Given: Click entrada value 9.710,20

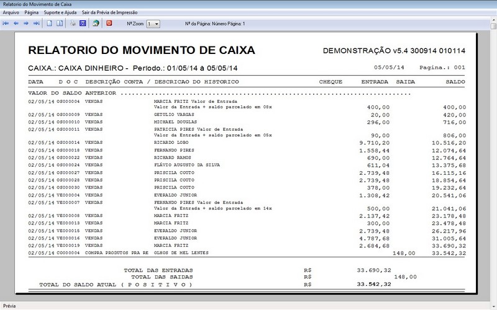Looking at the screenshot, I should pos(375,143).
